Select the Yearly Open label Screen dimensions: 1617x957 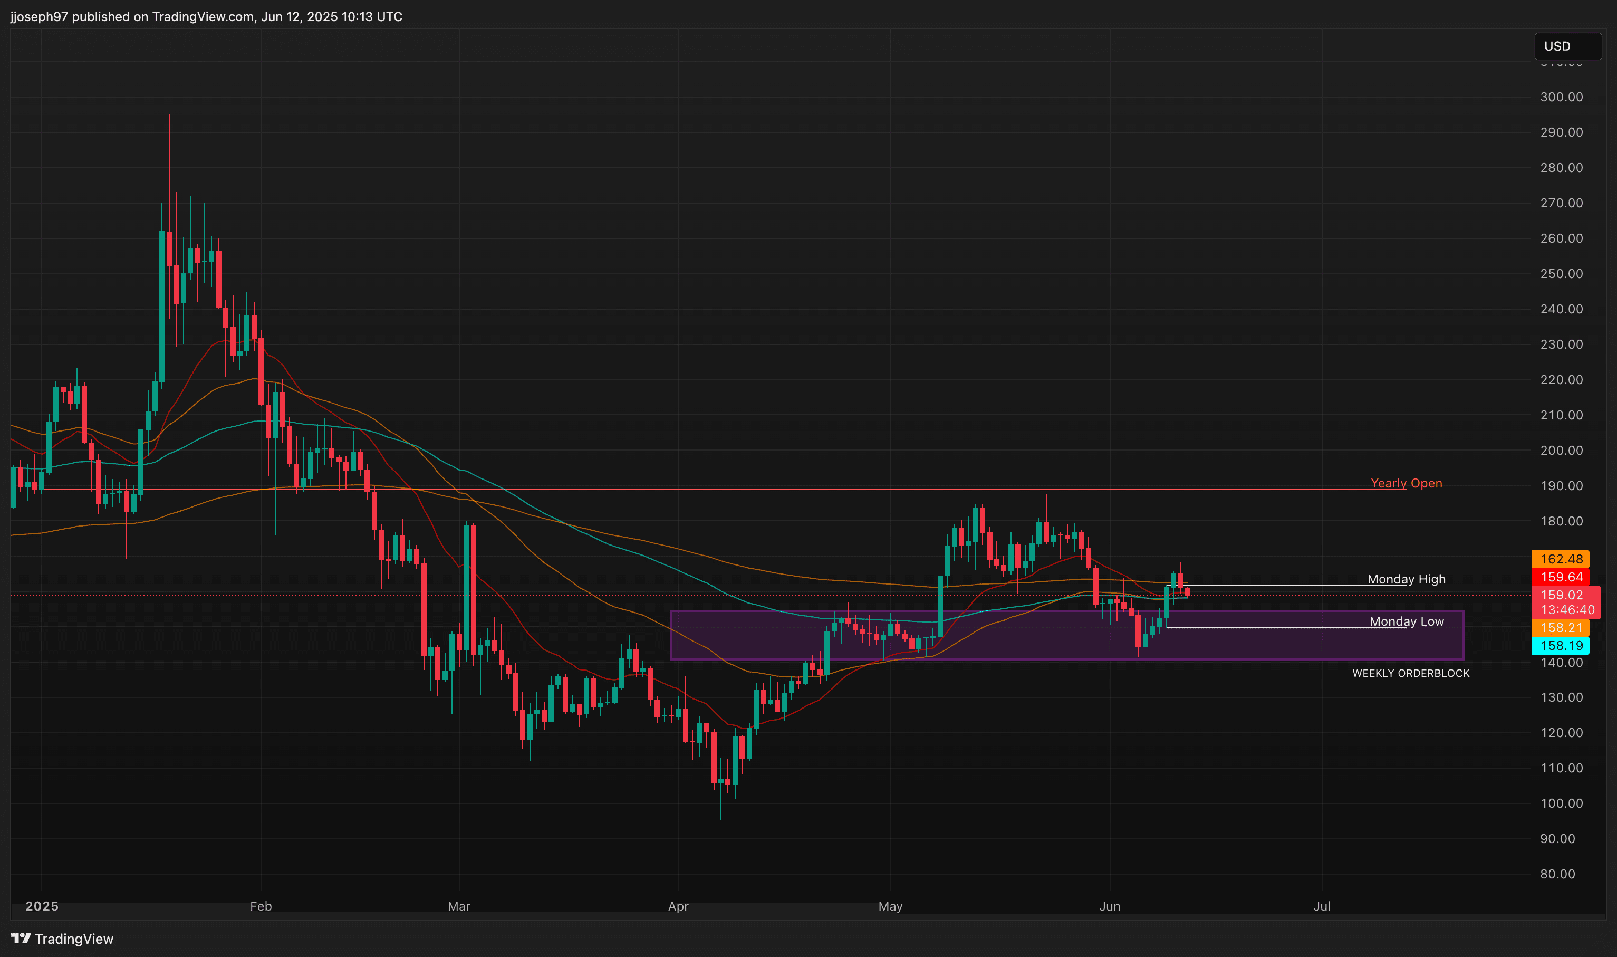click(x=1406, y=483)
